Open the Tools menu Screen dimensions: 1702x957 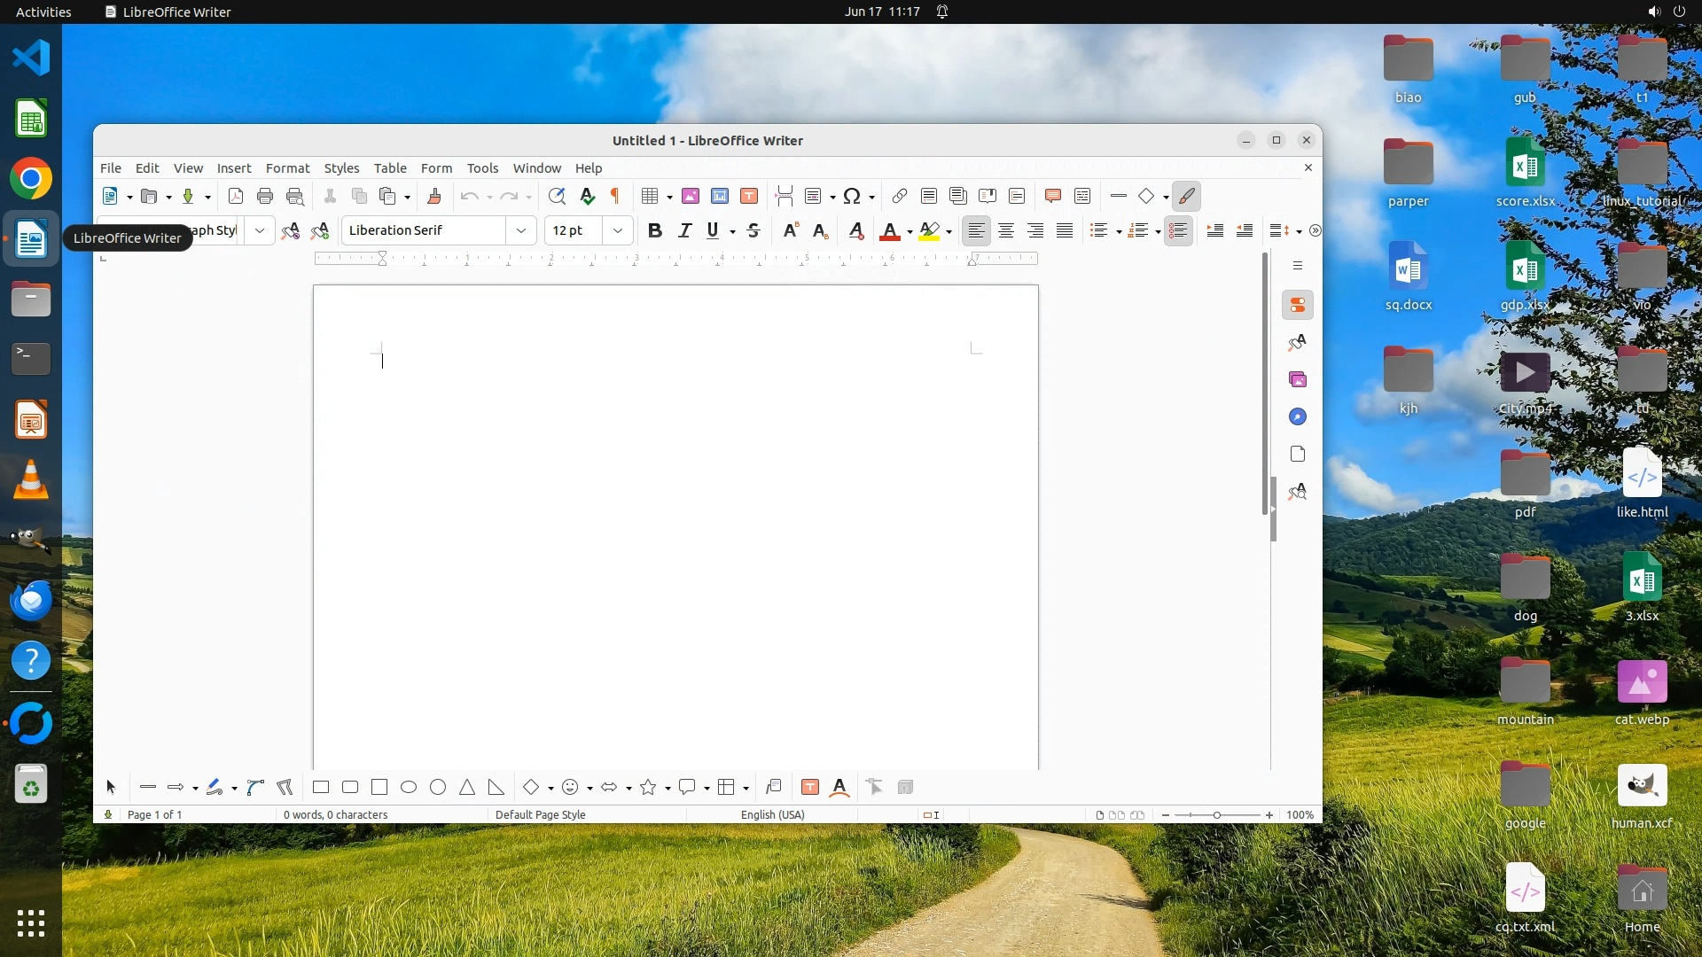[482, 168]
